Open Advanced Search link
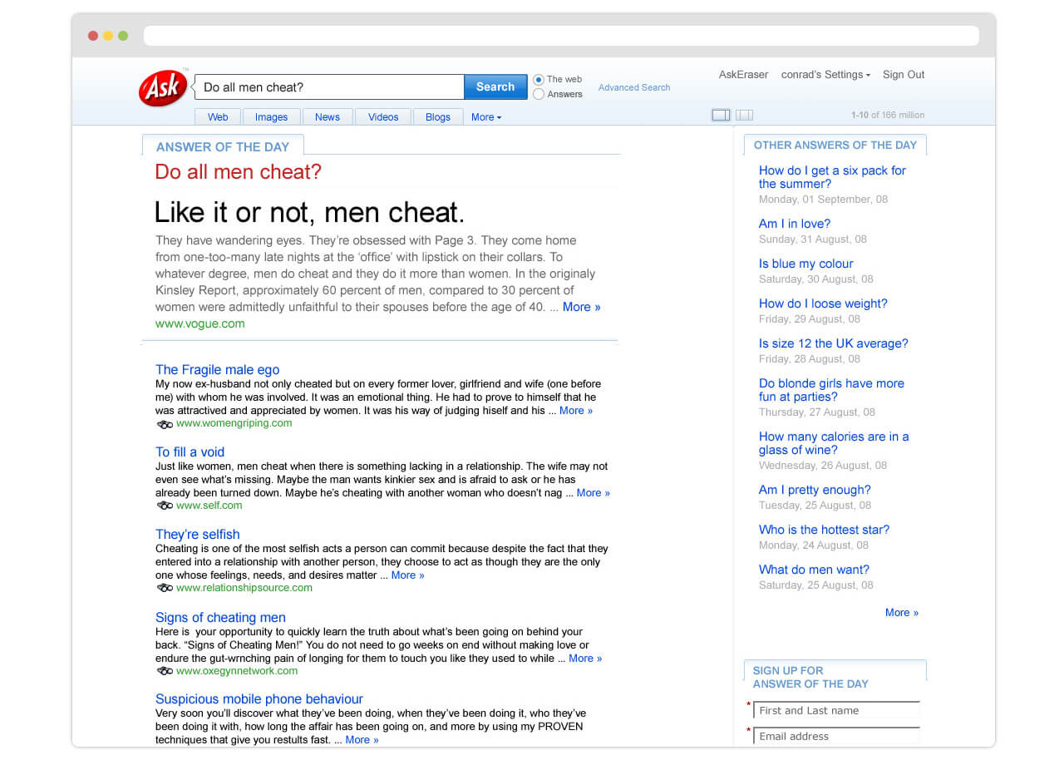Image resolution: width=1064 pixels, height=765 pixels. [634, 87]
